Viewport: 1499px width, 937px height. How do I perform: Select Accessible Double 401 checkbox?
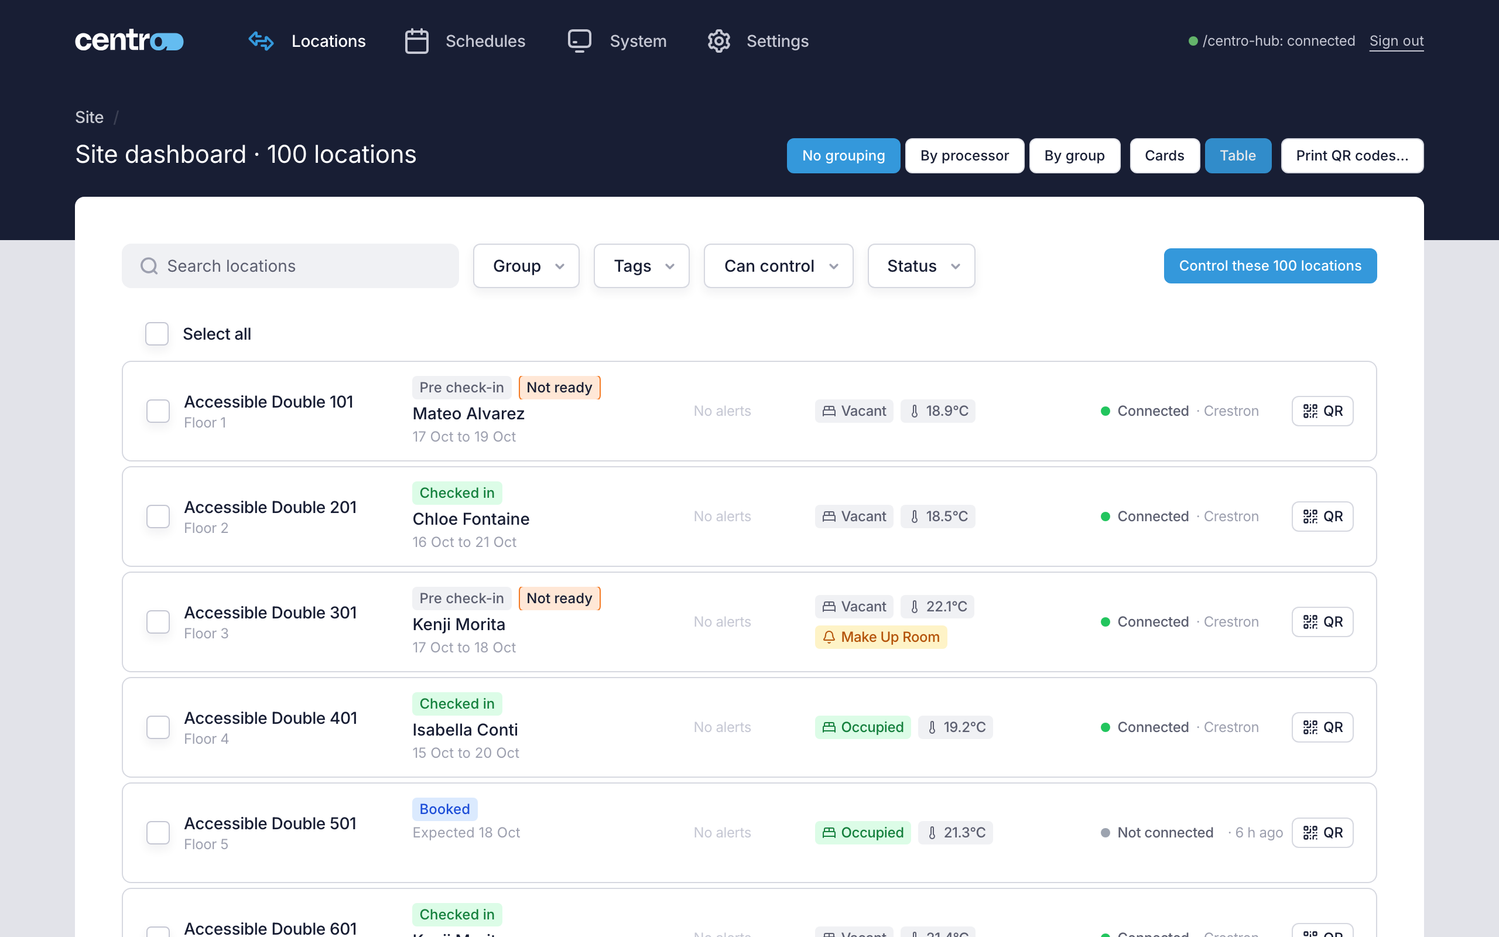[158, 727]
